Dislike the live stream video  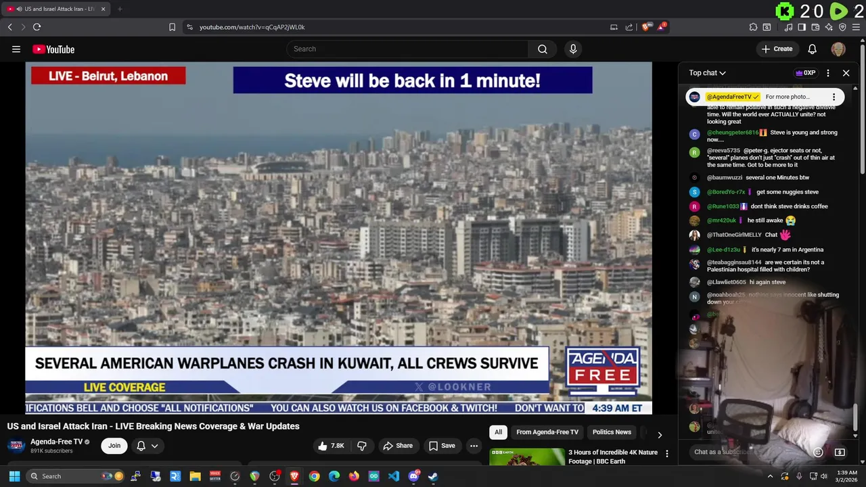tap(362, 446)
